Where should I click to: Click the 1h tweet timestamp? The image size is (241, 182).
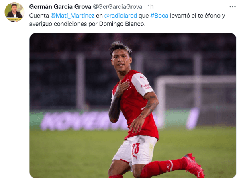click(151, 6)
